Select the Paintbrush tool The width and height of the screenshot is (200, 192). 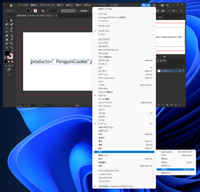coord(11,28)
